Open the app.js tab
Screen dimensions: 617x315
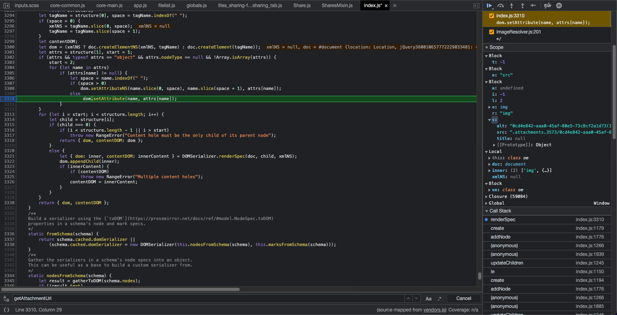tap(140, 6)
